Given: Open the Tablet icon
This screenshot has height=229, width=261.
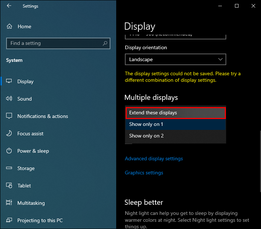Looking at the screenshot, I should pyautogui.click(x=9, y=185).
